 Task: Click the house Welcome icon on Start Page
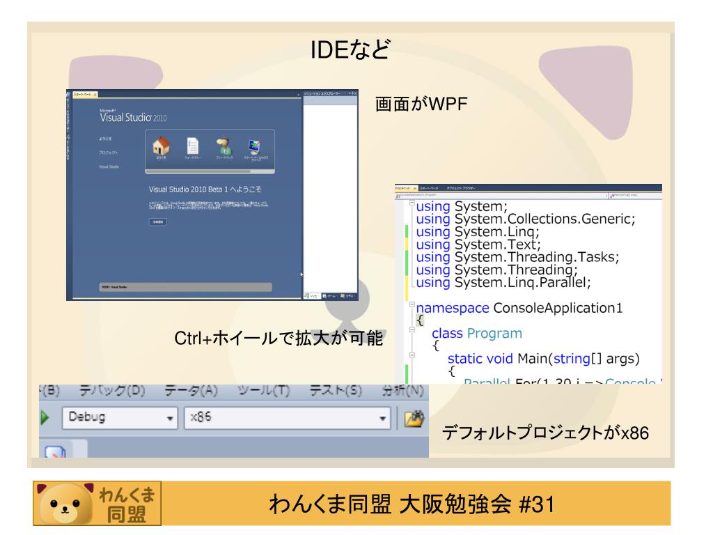pyautogui.click(x=161, y=146)
